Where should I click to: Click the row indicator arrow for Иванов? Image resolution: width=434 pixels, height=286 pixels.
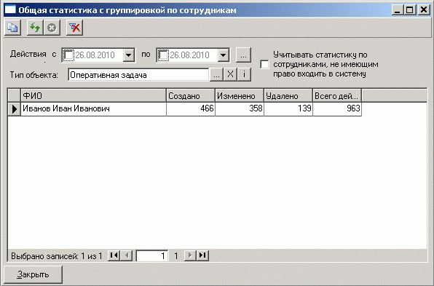click(14, 109)
